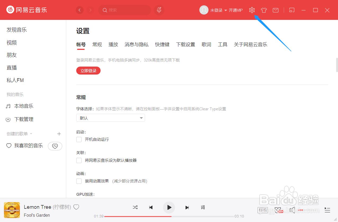Open settings via the gear icon
Screen dimensions: 338x222
point(251,10)
